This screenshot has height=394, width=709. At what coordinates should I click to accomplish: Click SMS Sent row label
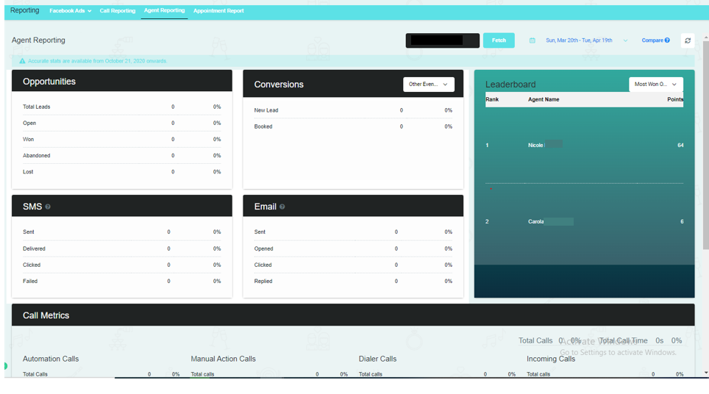29,232
